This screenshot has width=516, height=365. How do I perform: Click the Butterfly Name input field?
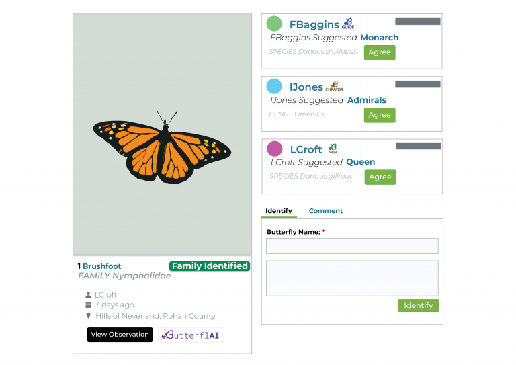(x=352, y=246)
